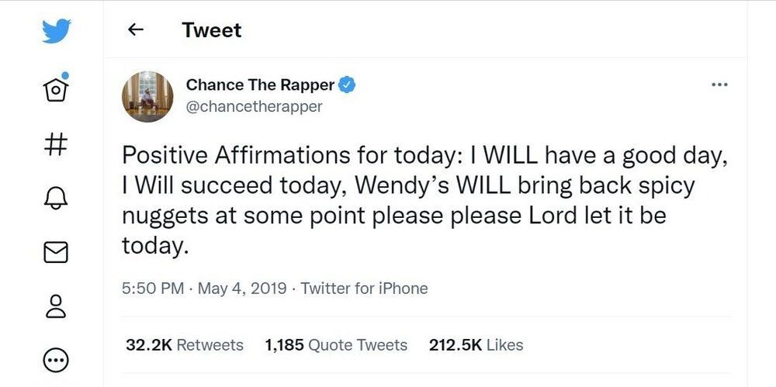
Task: Click the blue verified badge
Action: 348,85
